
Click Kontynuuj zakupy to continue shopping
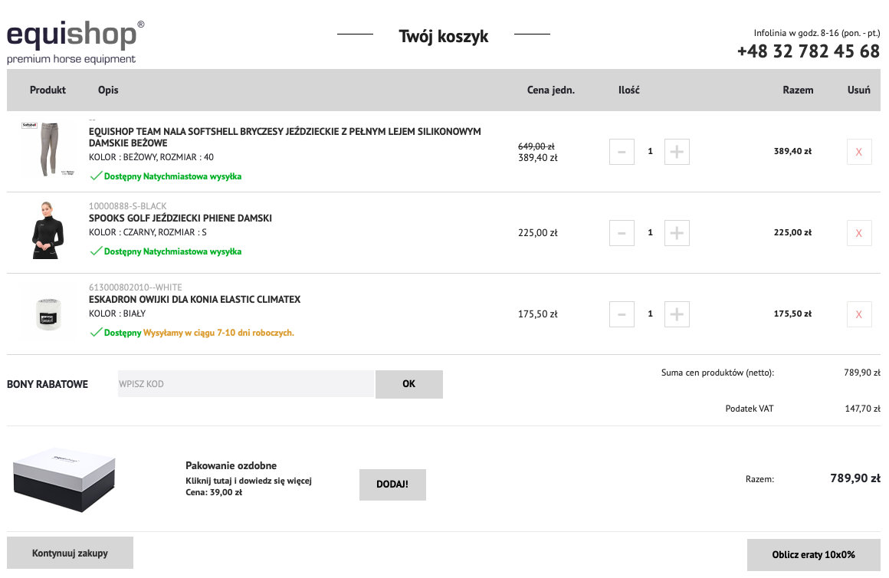point(70,553)
